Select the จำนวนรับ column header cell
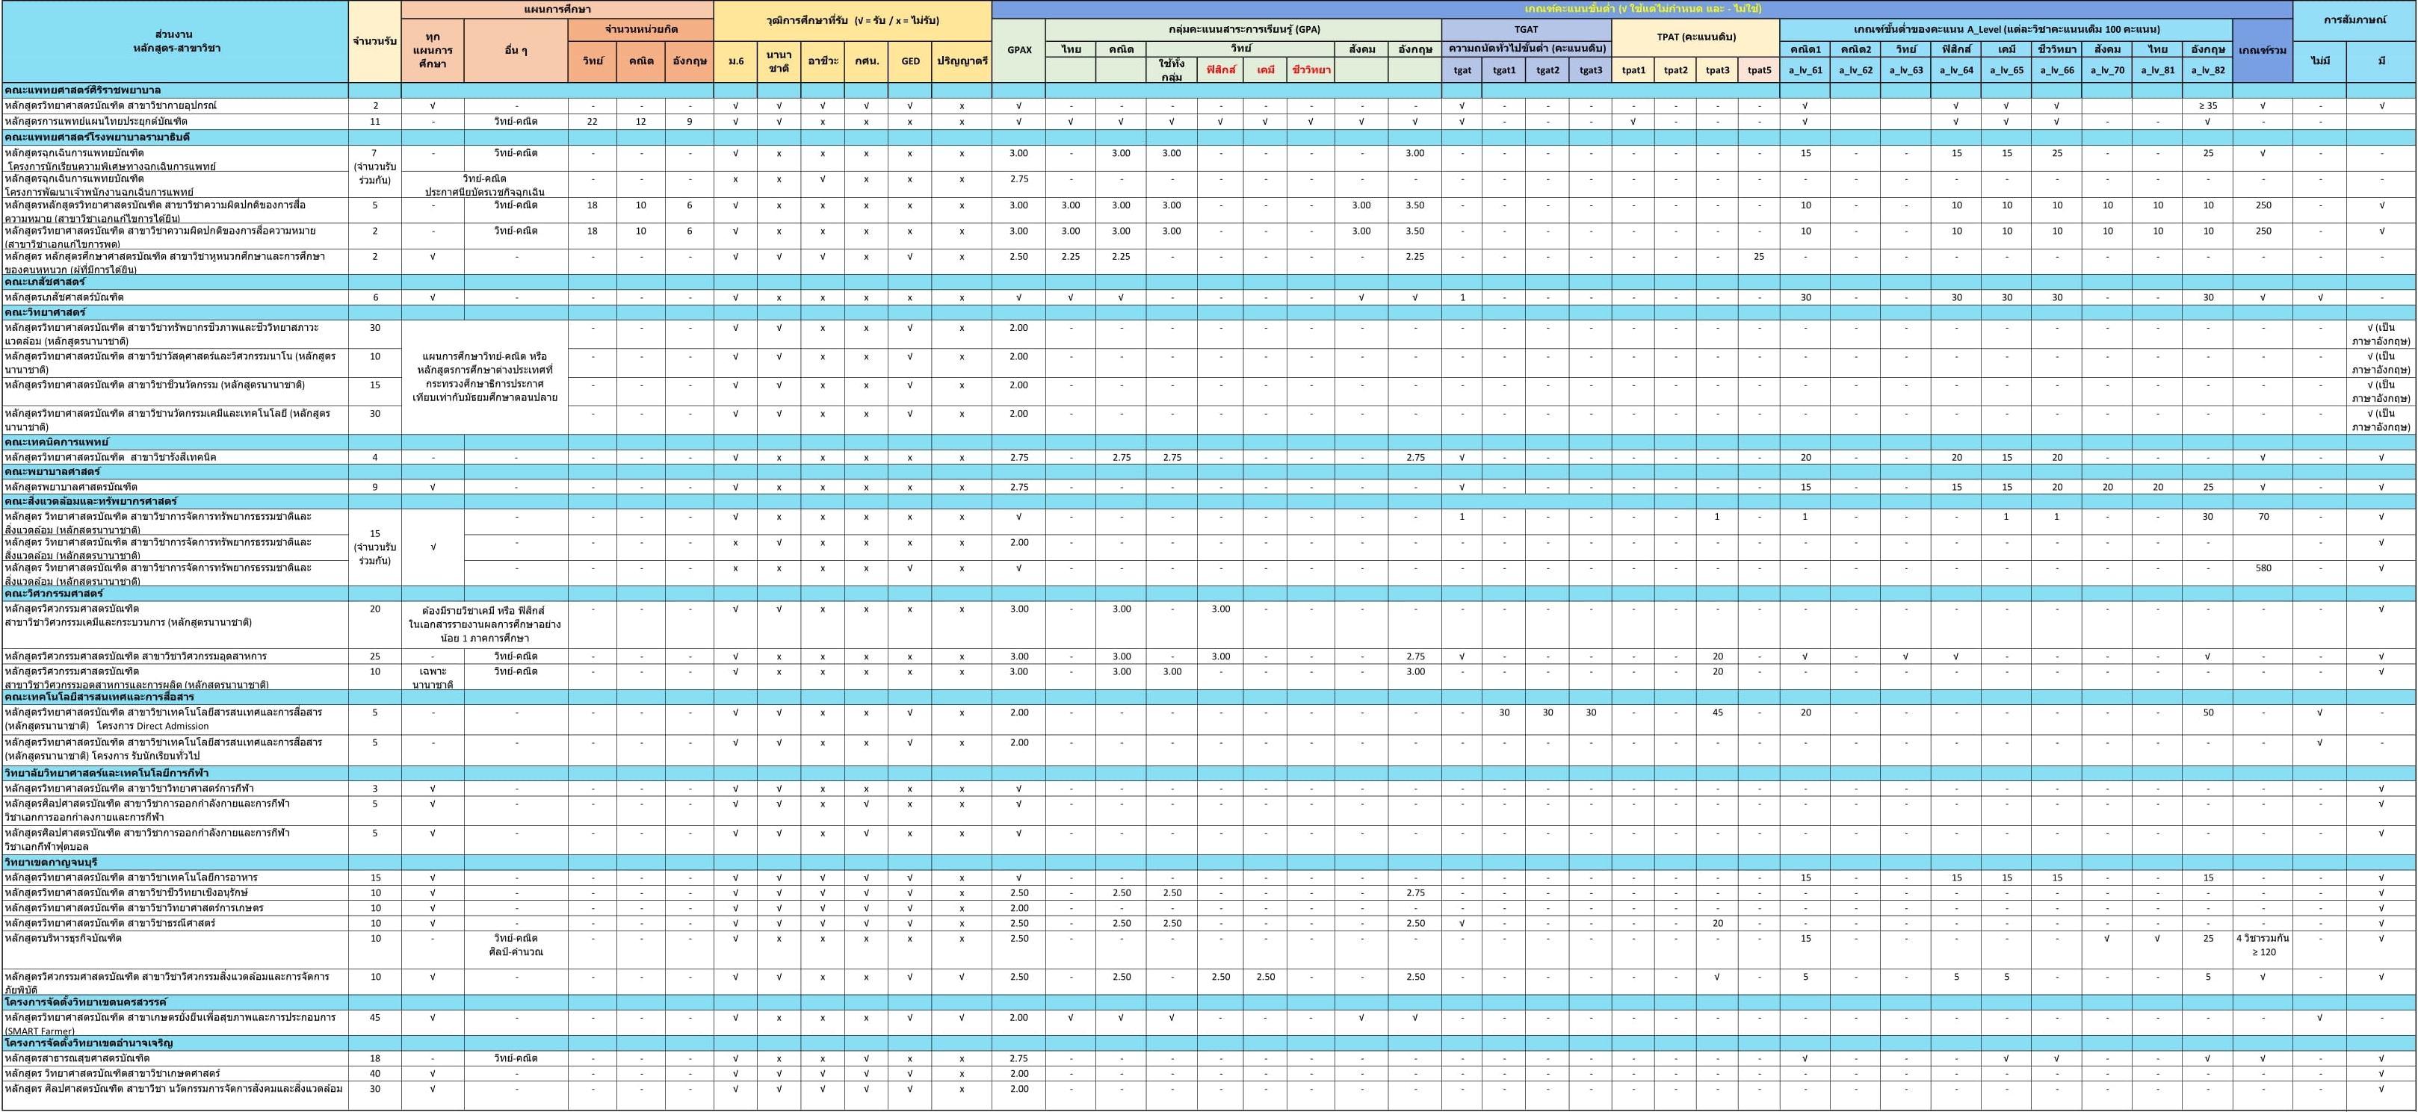The image size is (2418, 1112). tap(374, 41)
